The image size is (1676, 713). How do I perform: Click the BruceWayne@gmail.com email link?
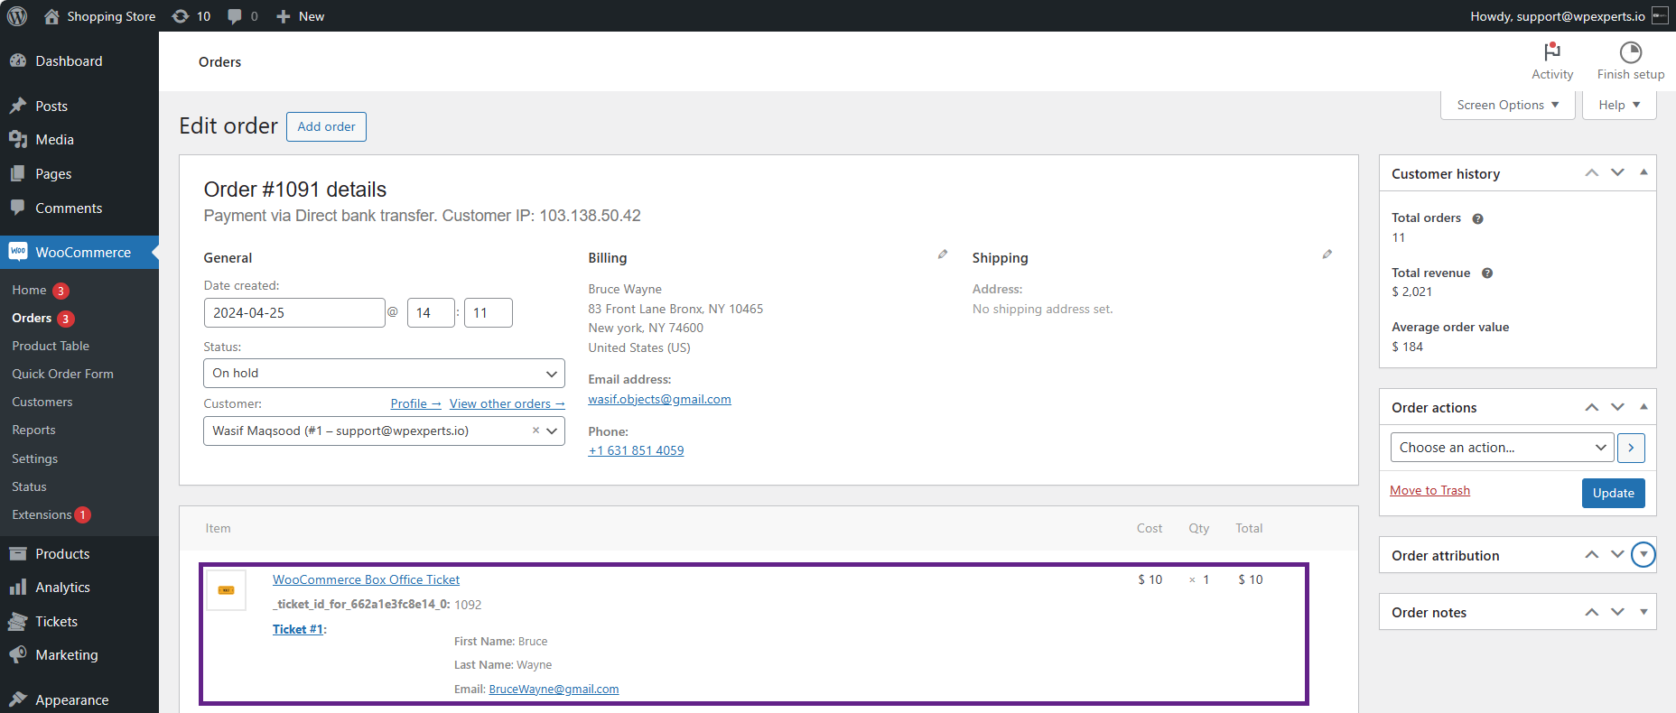[554, 689]
